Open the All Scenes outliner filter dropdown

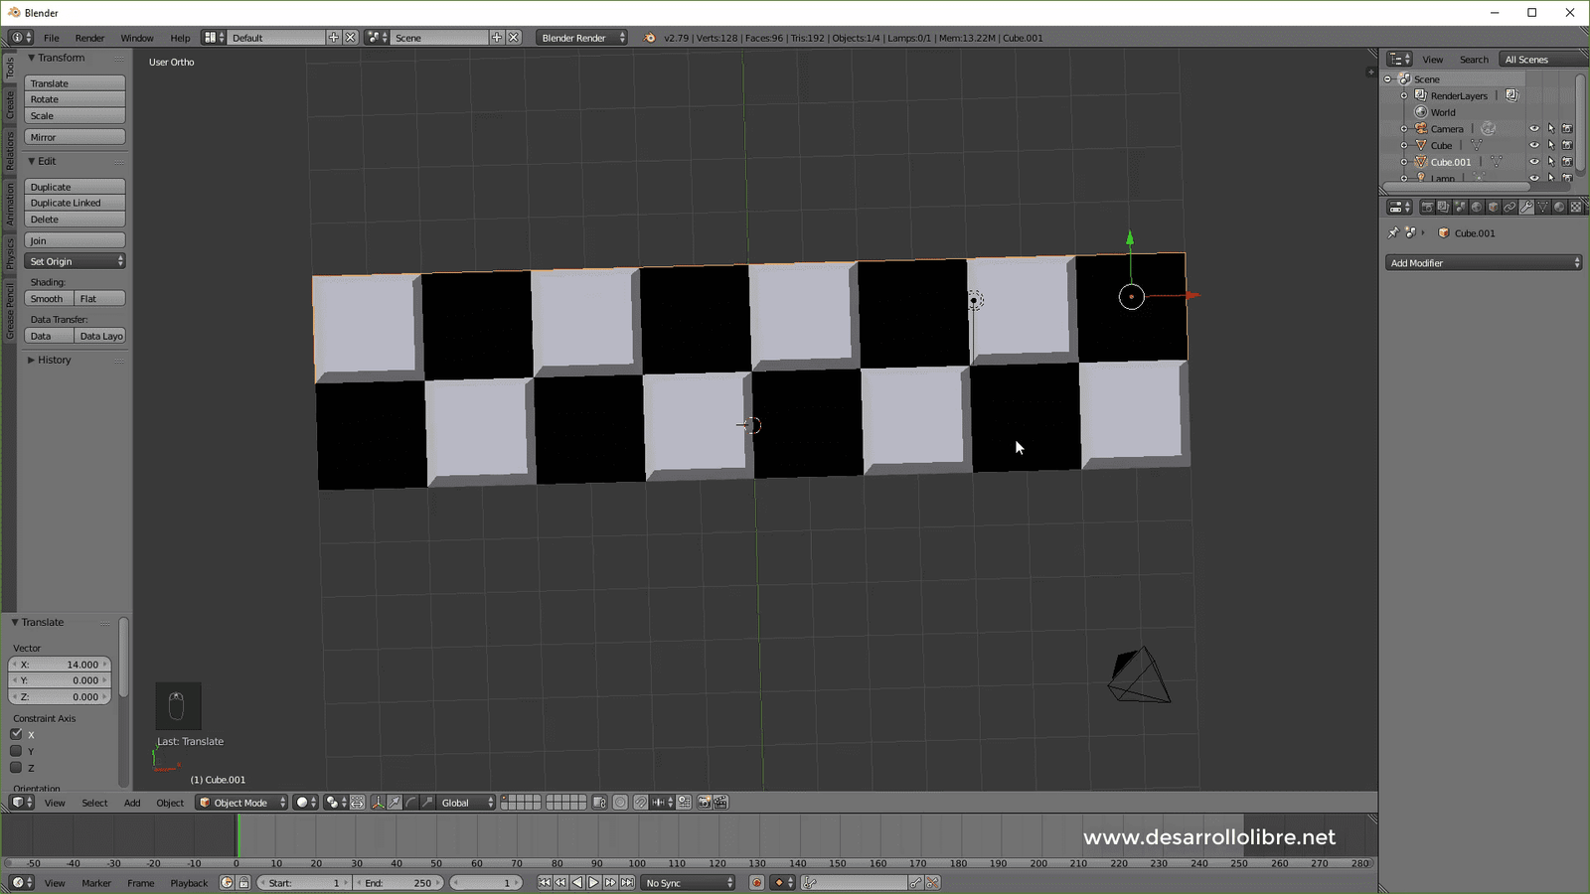pos(1543,60)
